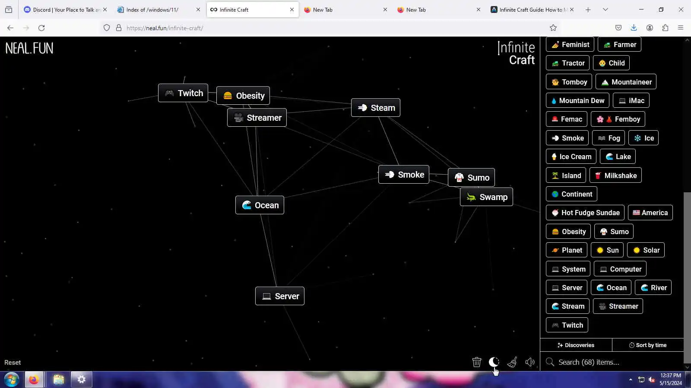
Task: Open Windows Start menu
Action: (x=12, y=379)
